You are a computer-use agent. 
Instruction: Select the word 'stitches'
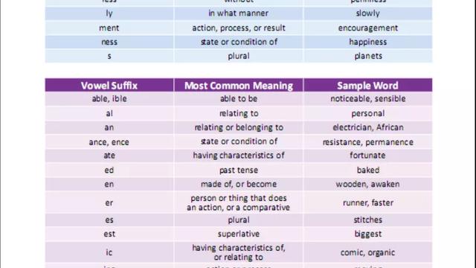[x=367, y=220]
